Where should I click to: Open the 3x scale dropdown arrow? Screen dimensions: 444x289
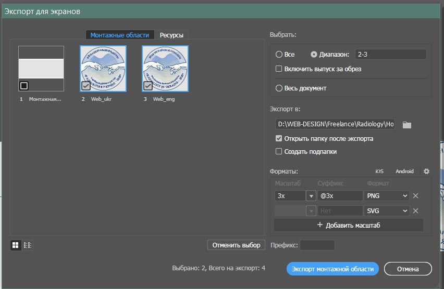click(311, 196)
